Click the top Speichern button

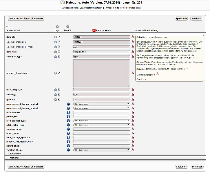pos(181,19)
